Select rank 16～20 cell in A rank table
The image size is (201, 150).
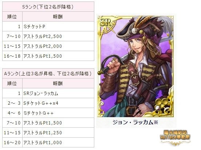[12, 142]
